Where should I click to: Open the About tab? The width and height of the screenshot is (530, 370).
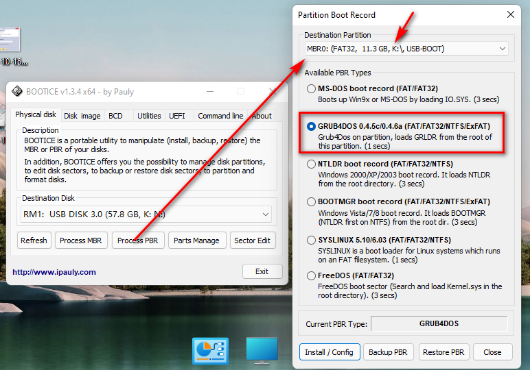[262, 116]
